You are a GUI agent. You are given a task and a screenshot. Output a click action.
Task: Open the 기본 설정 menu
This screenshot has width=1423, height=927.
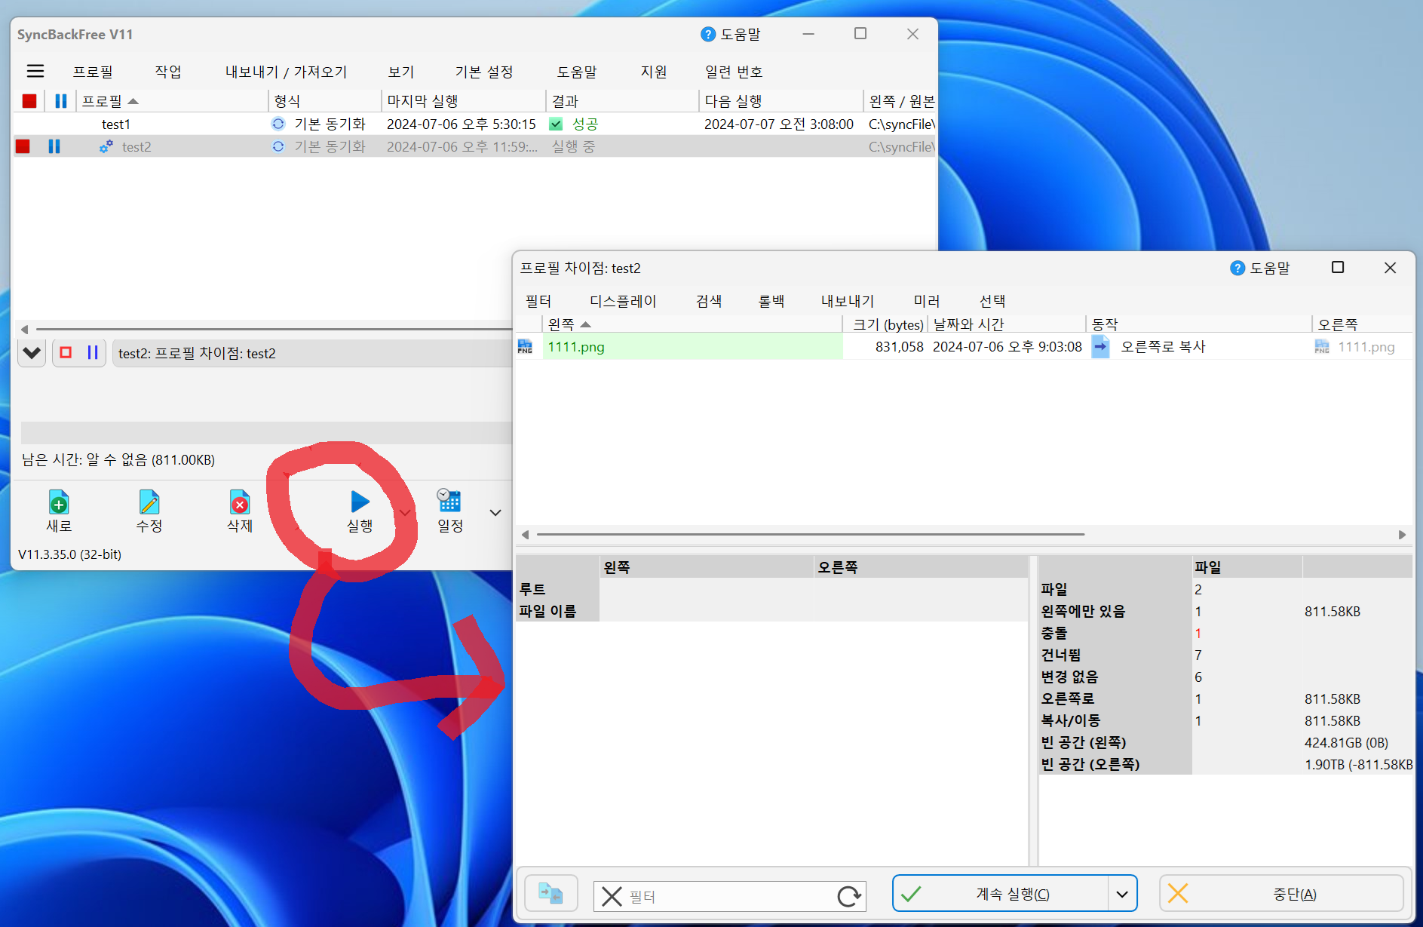[x=484, y=72]
